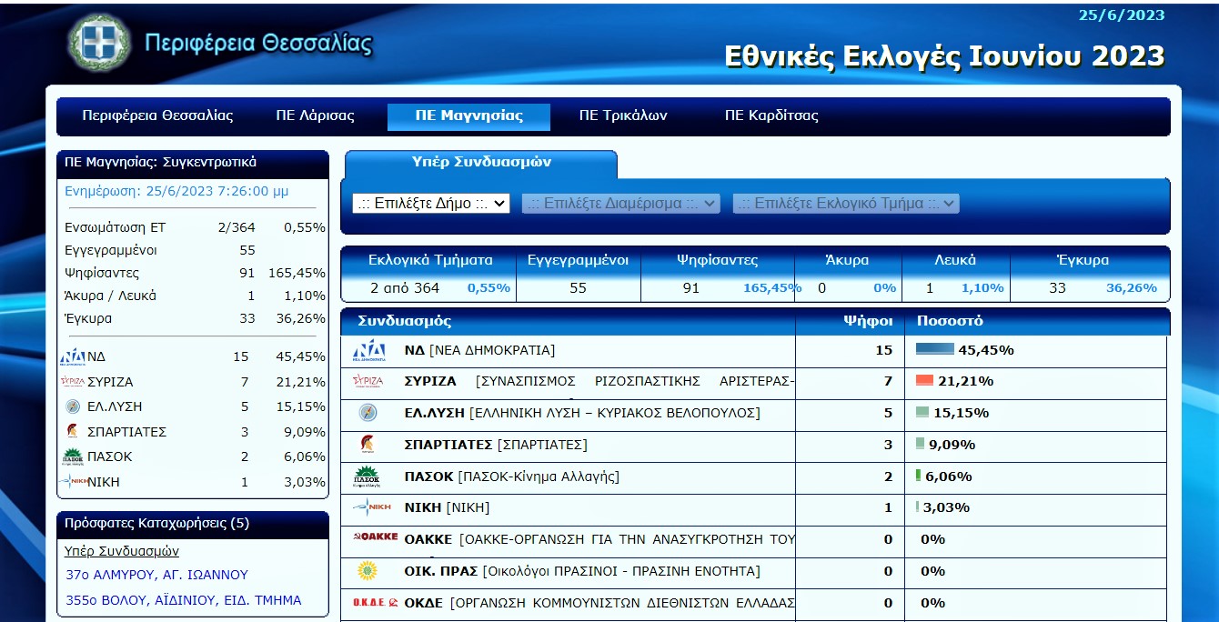Viewport: 1219px width, 622px height.
Task: Click the ΟΑΚΚΕ red logo
Action: pyautogui.click(x=375, y=538)
